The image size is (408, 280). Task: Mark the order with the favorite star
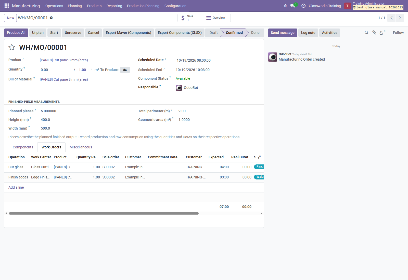tap(12, 47)
